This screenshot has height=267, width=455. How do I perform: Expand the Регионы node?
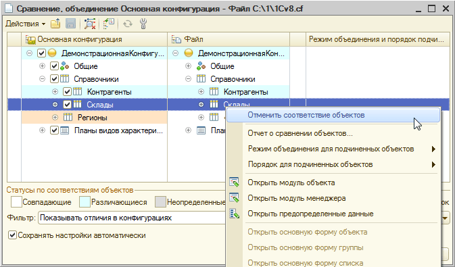coord(55,117)
